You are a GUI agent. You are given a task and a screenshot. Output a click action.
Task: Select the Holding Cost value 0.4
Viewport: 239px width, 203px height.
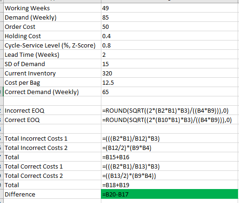click(170, 36)
